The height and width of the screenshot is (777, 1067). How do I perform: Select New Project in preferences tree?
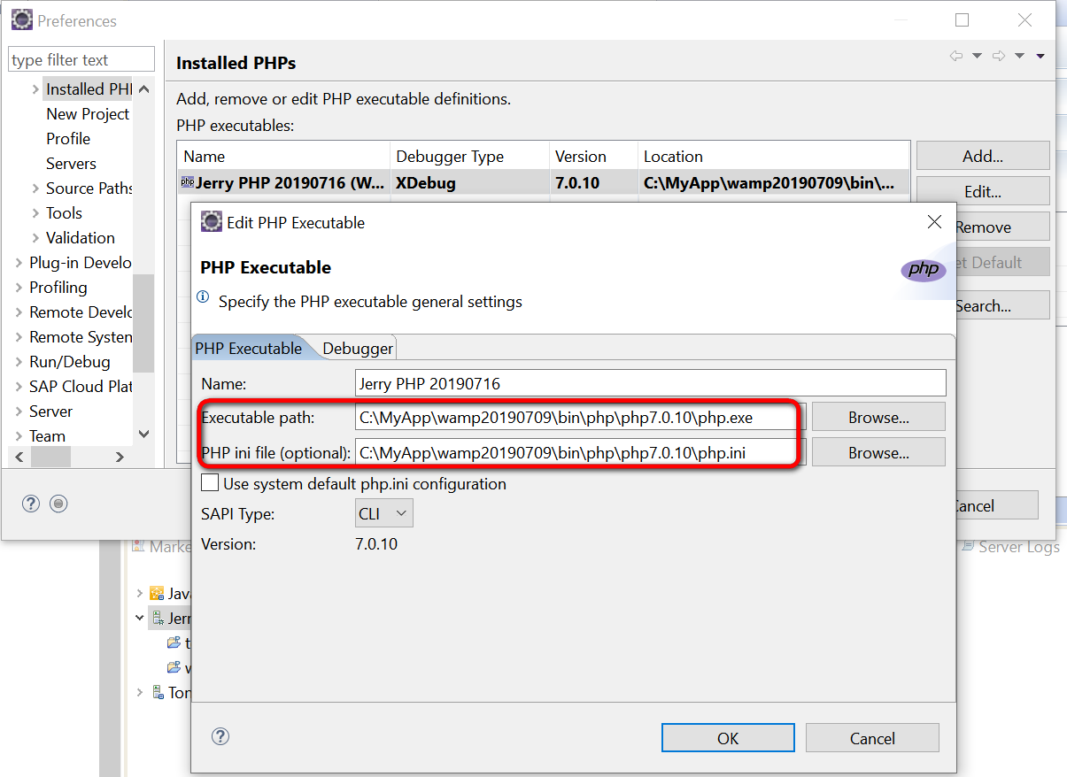[88, 114]
